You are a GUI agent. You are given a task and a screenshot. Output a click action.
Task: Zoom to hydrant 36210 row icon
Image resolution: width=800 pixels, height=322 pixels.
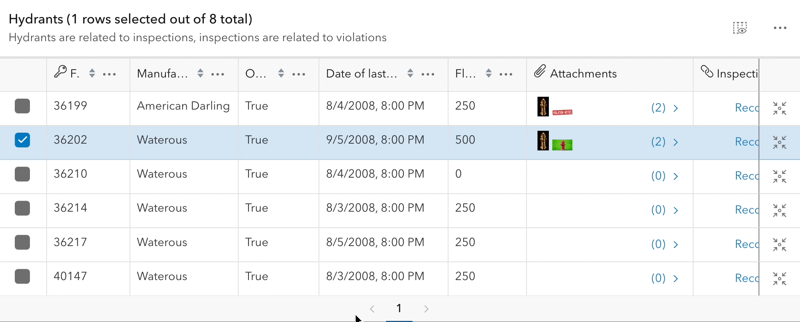click(x=780, y=176)
